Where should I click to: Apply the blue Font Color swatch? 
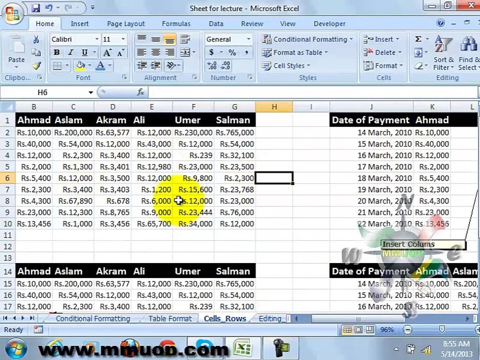pos(100,65)
